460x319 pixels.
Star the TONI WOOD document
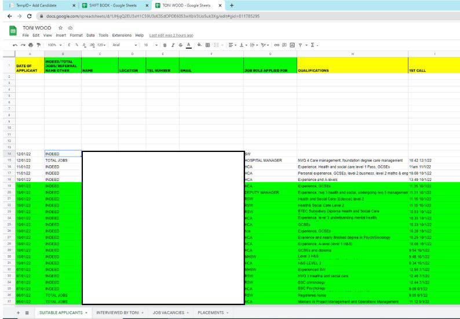61,27
